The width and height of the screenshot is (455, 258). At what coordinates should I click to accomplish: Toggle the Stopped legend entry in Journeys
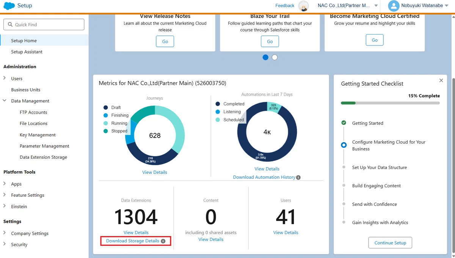coord(115,131)
